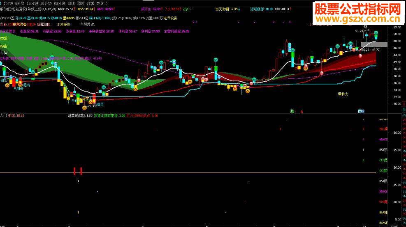Click the M76: 40.94 moving average label
Image resolution: width=406 pixels, height=227 pixels.
point(106,9)
